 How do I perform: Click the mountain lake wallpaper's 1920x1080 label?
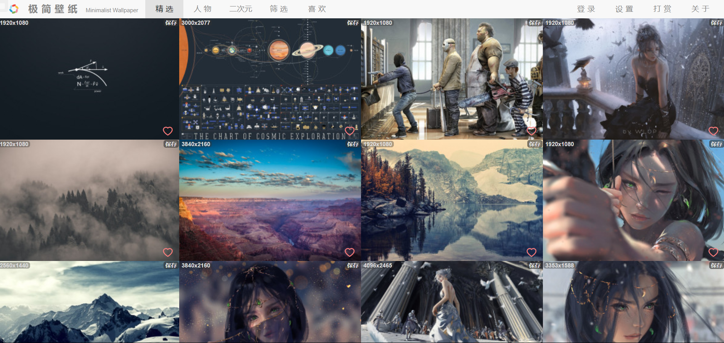point(378,144)
